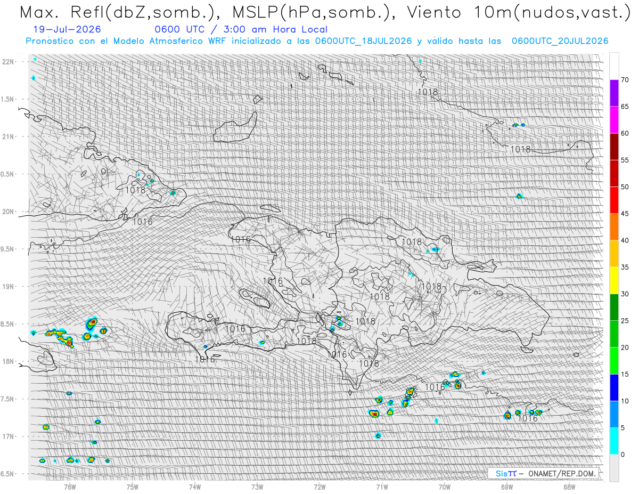Screen dimensions: 639x494
Task: Click the 22N latitude axis label
Action: [x=8, y=61]
